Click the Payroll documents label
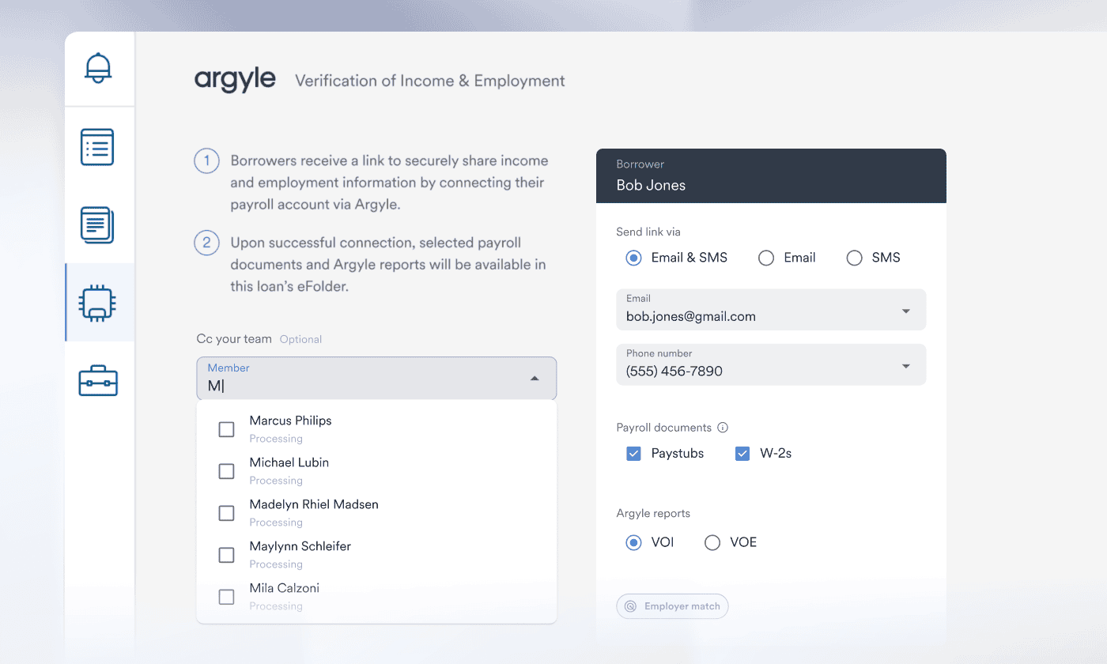 (663, 428)
